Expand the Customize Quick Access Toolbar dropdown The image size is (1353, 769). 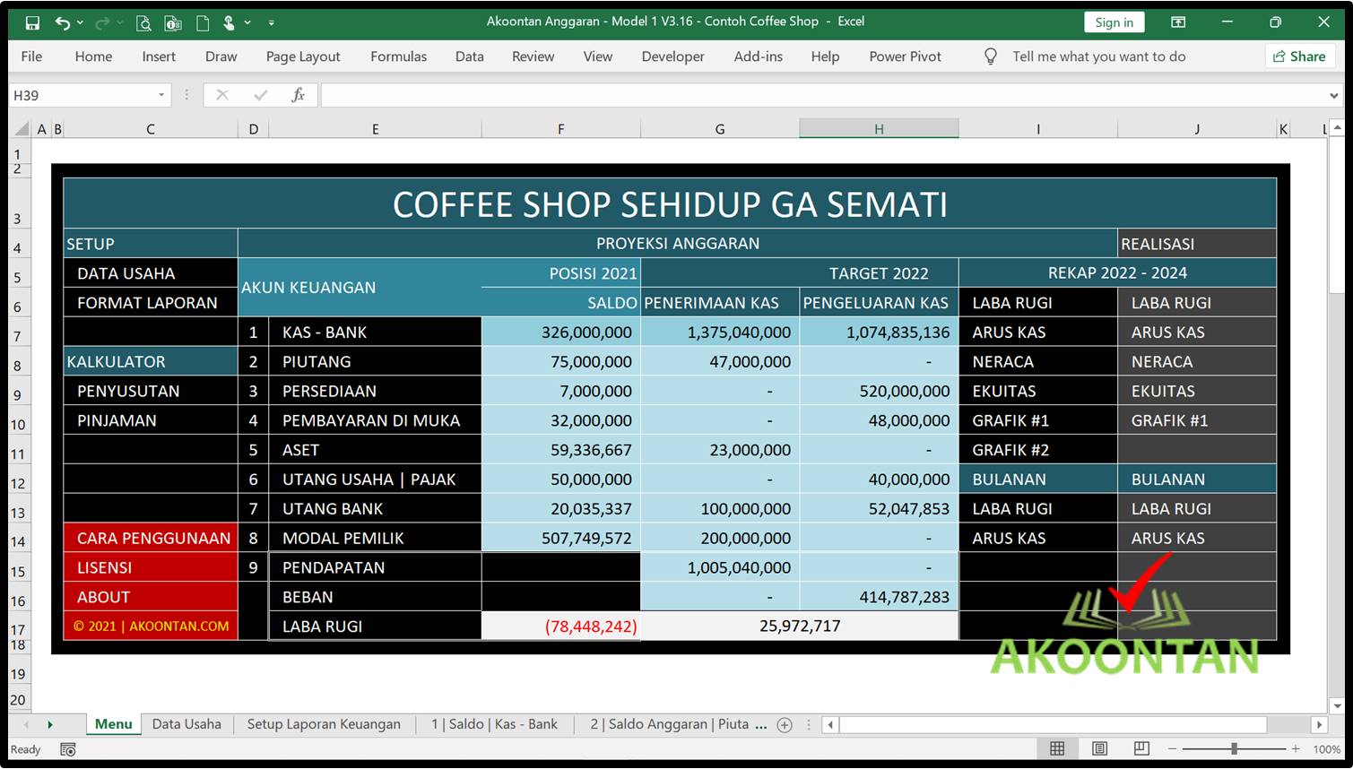click(x=271, y=22)
